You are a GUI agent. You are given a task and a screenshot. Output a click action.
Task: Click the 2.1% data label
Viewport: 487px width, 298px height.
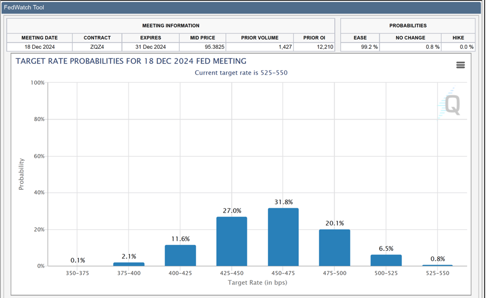(129, 256)
